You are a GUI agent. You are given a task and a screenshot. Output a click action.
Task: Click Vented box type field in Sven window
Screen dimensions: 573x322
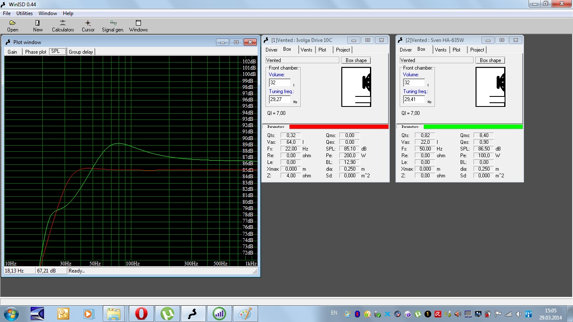436,60
